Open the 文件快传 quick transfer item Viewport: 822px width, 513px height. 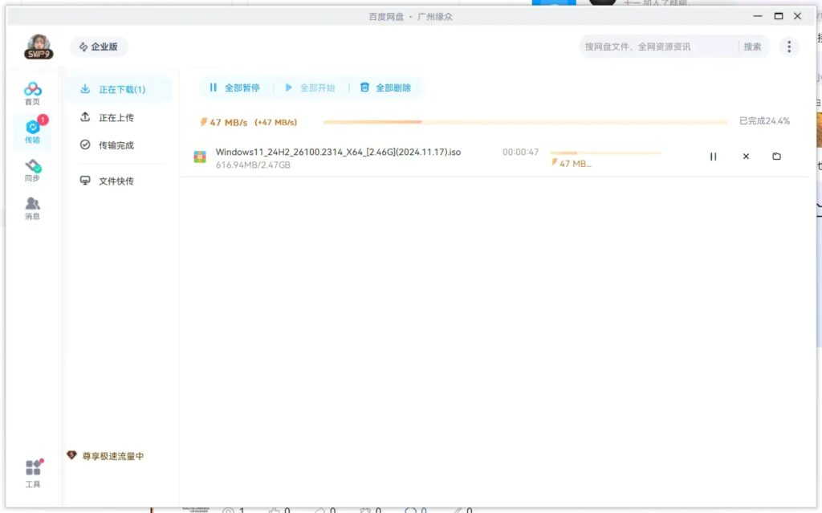click(116, 181)
